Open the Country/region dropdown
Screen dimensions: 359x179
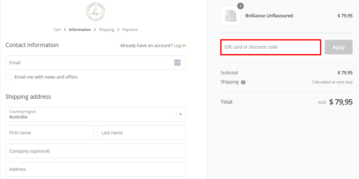pyautogui.click(x=91, y=114)
